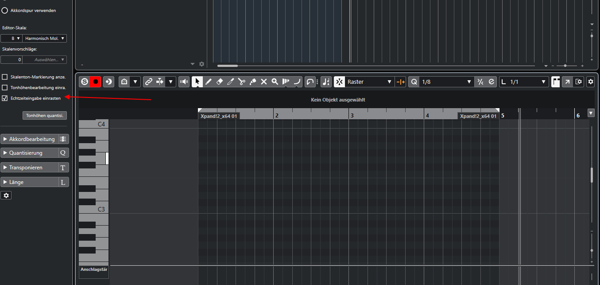The image size is (600, 285).
Task: Choose the Mute X tool
Action: click(x=264, y=82)
